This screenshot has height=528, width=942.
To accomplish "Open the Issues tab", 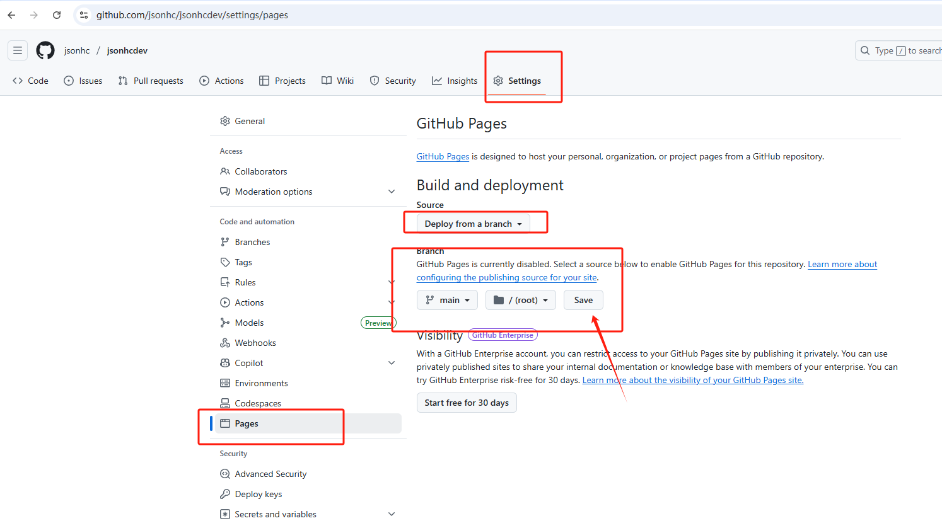I will pyautogui.click(x=83, y=81).
